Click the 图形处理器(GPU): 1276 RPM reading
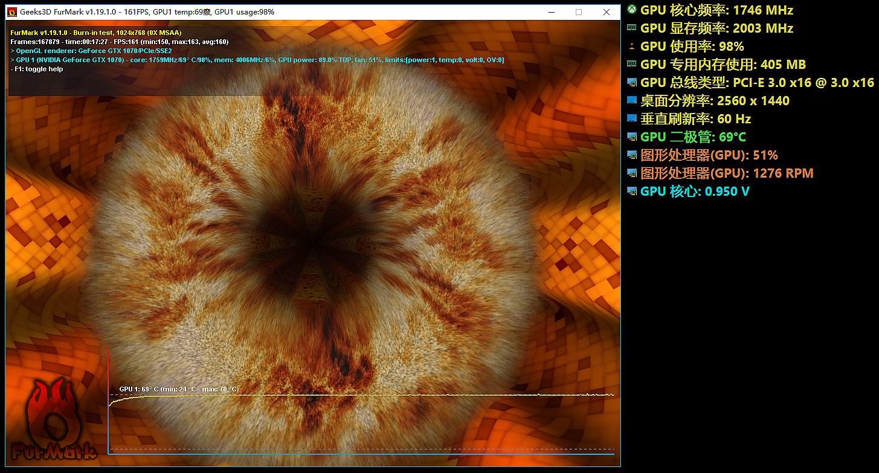This screenshot has width=879, height=473. (727, 173)
